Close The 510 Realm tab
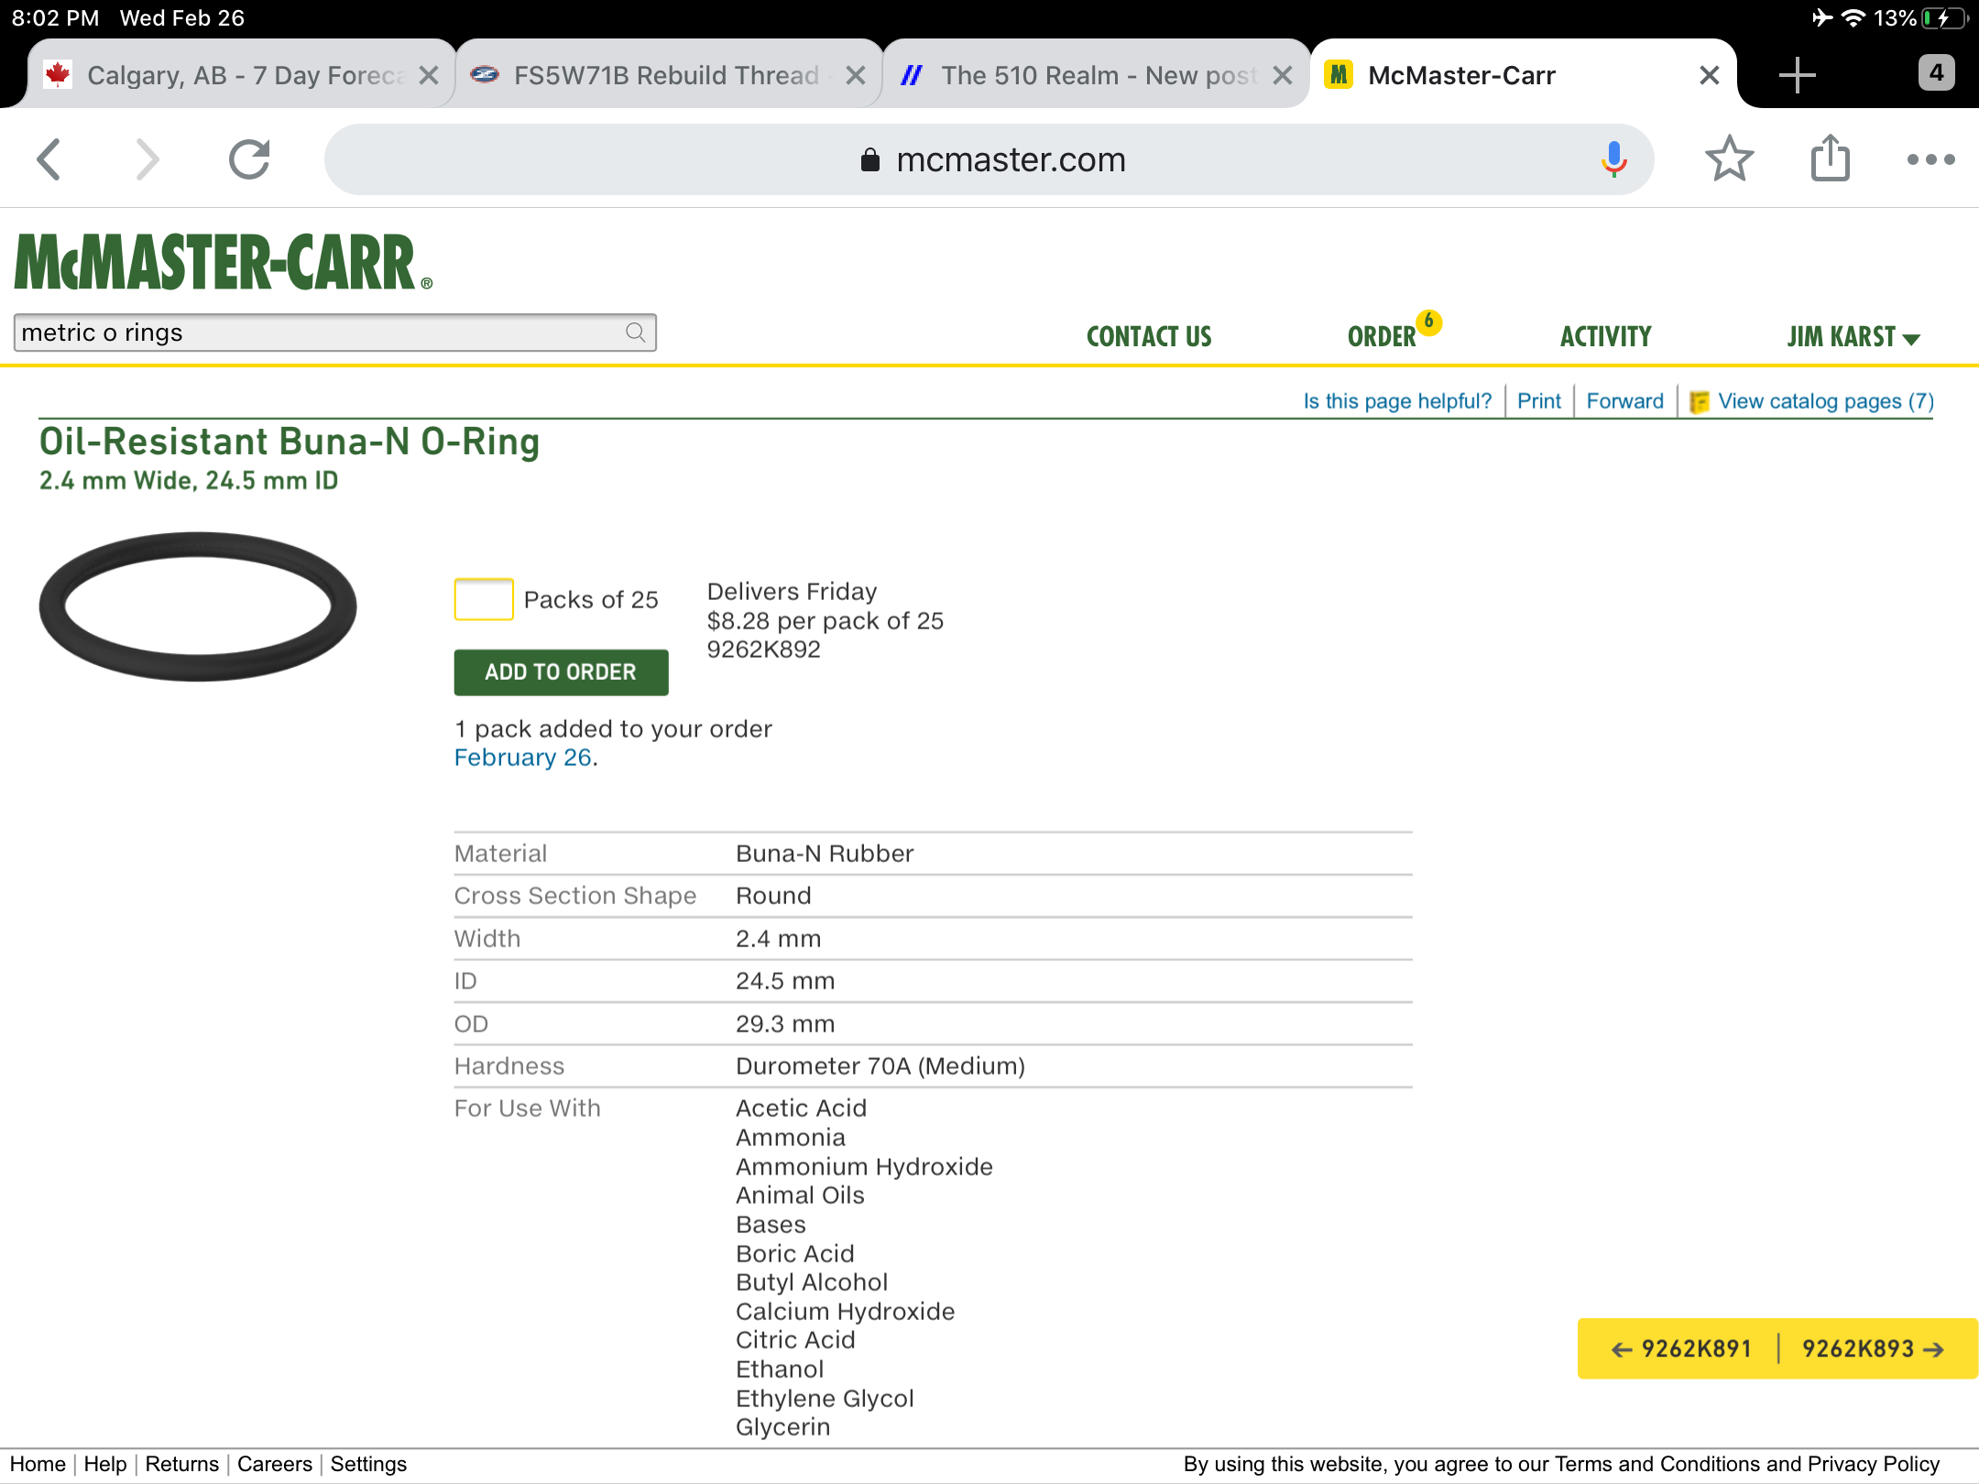 click(1283, 75)
